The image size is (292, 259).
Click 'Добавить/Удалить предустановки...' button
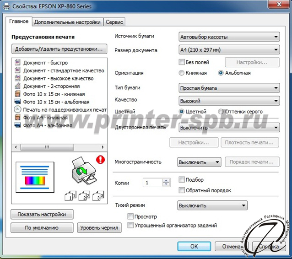click(59, 49)
